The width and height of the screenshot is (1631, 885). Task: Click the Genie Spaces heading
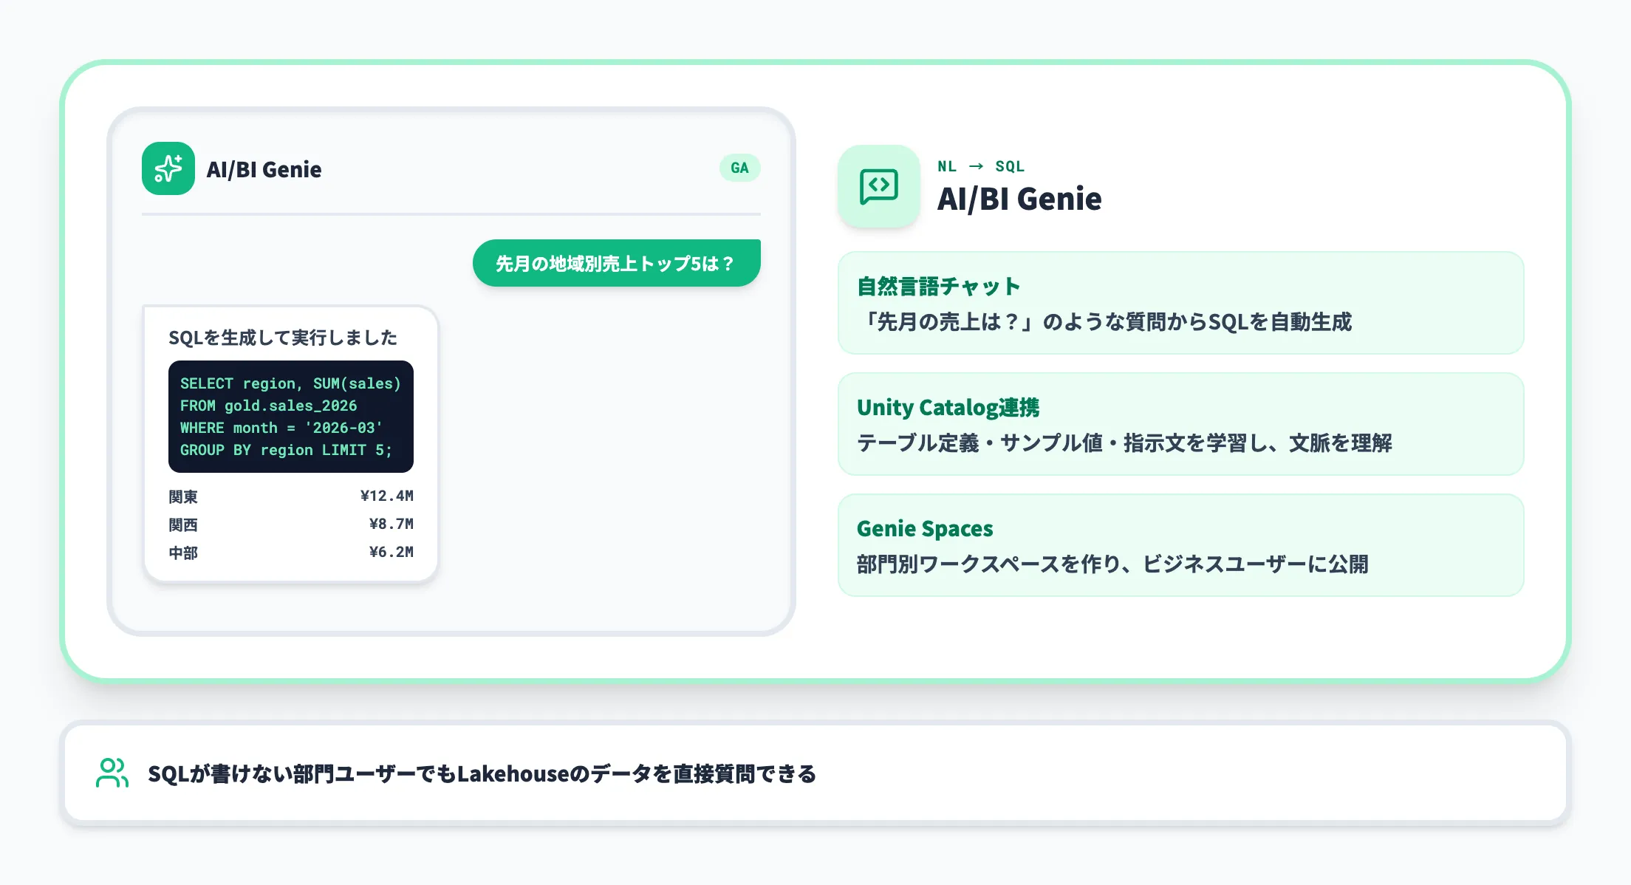[924, 528]
